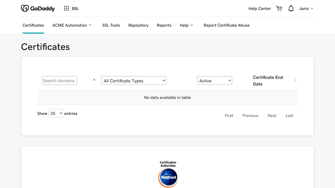Go to SSL Tools tab
The image size is (335, 188).
point(111,25)
